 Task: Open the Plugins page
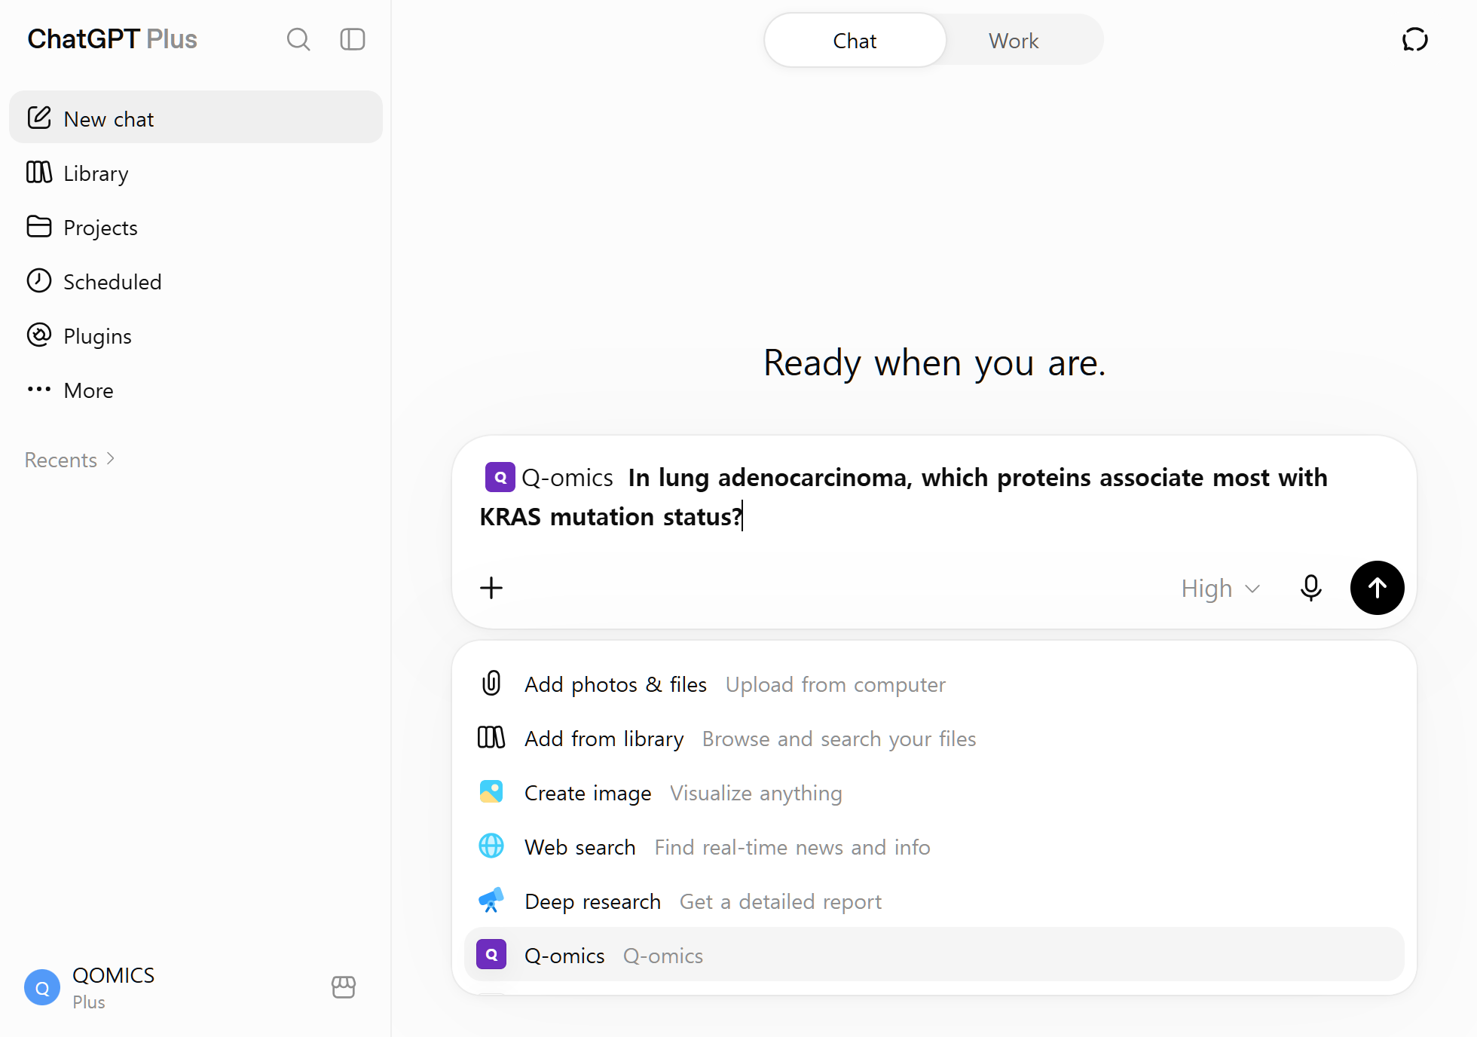coord(196,335)
